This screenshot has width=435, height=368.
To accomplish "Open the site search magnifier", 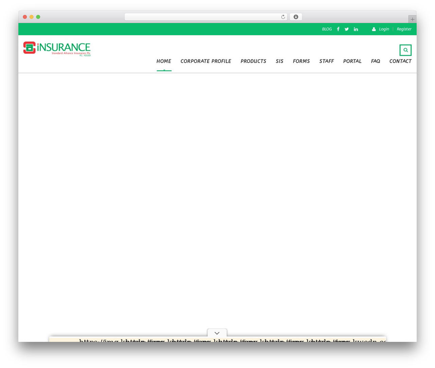I will [x=405, y=50].
